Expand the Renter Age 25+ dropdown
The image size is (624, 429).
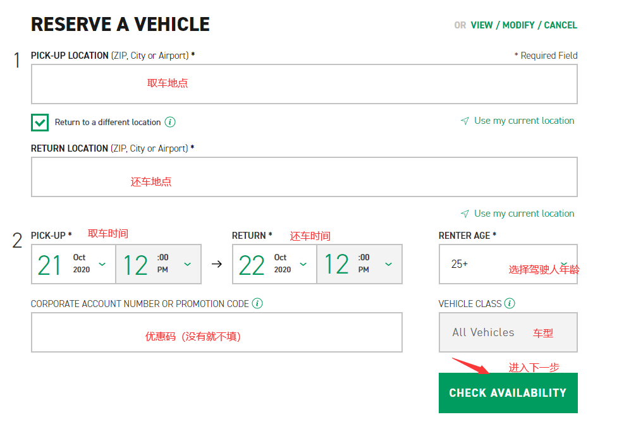[508, 264]
